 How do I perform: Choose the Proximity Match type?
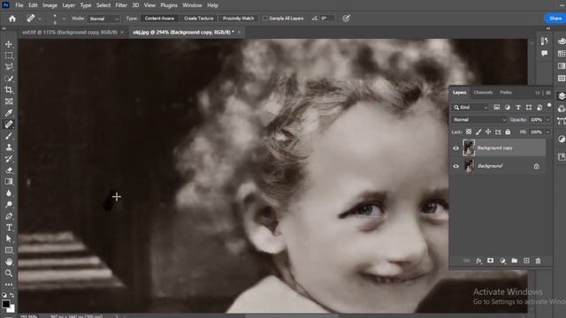pyautogui.click(x=238, y=19)
